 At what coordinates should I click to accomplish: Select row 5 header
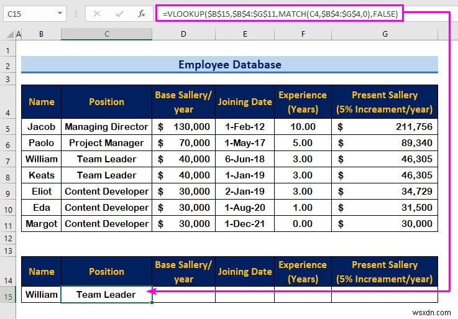(x=8, y=128)
